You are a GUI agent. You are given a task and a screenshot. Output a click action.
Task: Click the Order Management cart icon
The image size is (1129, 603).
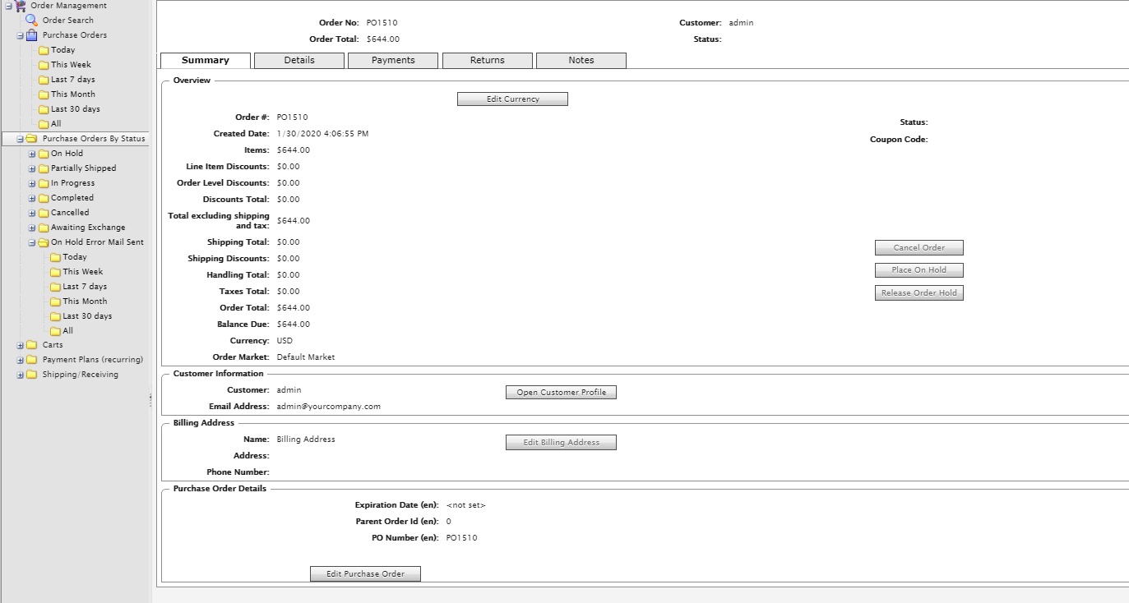20,6
